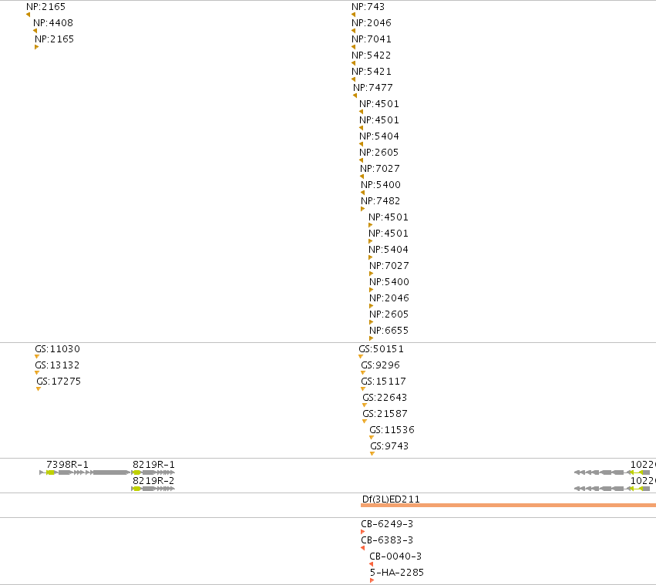Open the GS:21587 feature
The image size is (656, 585).
(385, 414)
